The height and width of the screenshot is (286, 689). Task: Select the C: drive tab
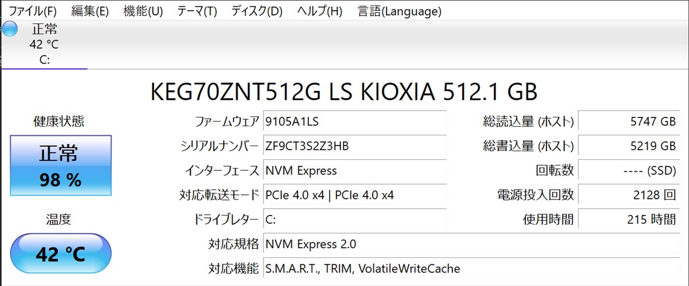pos(44,44)
